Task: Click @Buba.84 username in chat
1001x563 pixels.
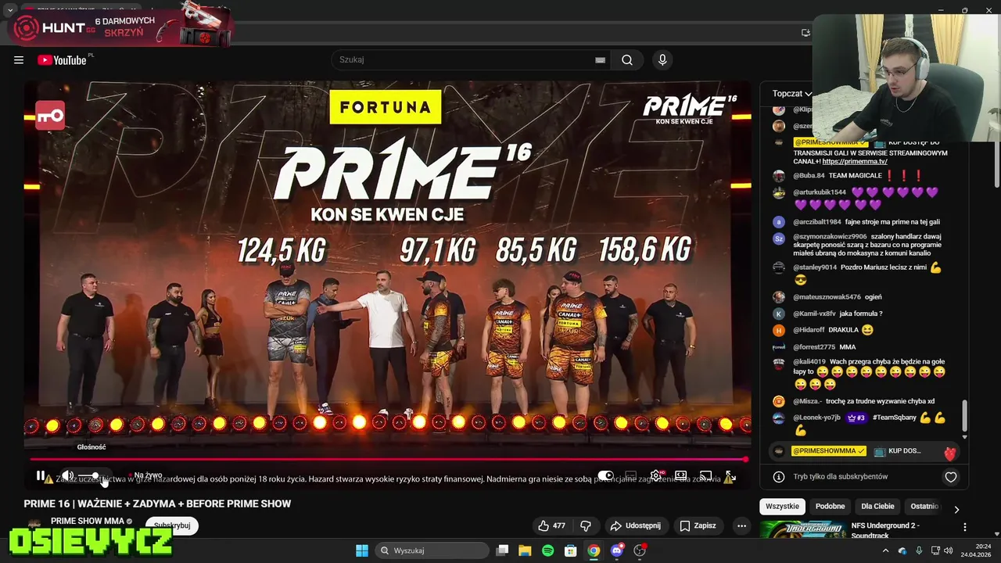Action: (809, 176)
